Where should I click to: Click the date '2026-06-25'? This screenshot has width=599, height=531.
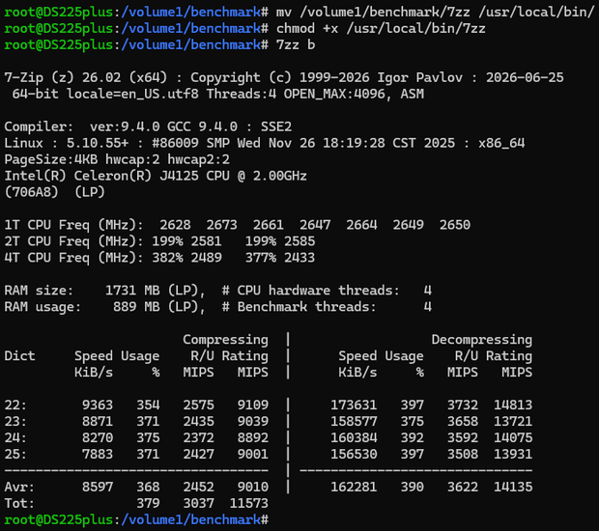point(525,78)
